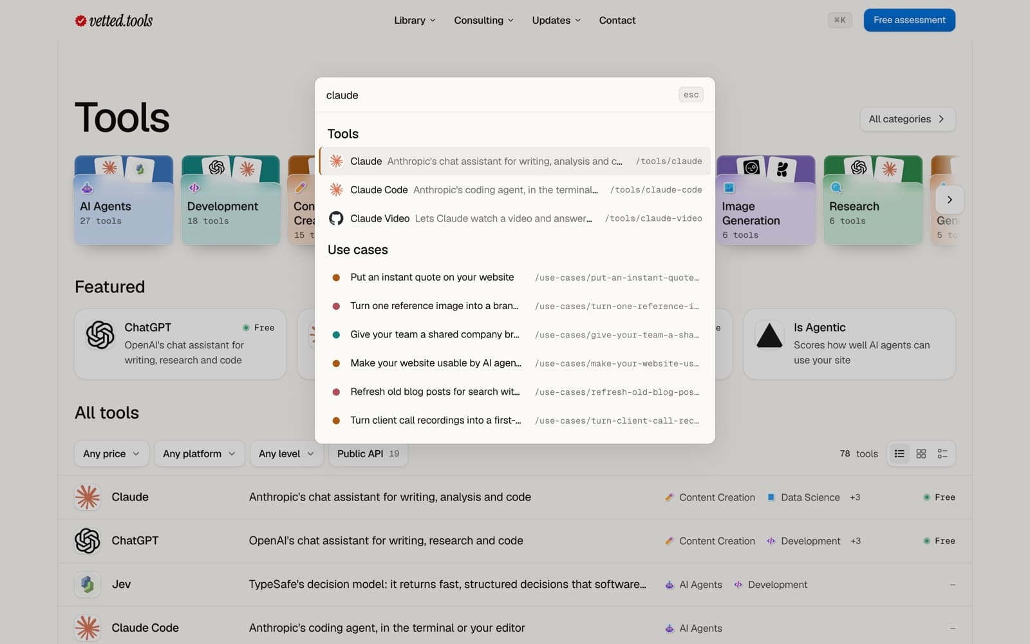
Task: Click Data Science tag in Claude row
Action: click(803, 497)
